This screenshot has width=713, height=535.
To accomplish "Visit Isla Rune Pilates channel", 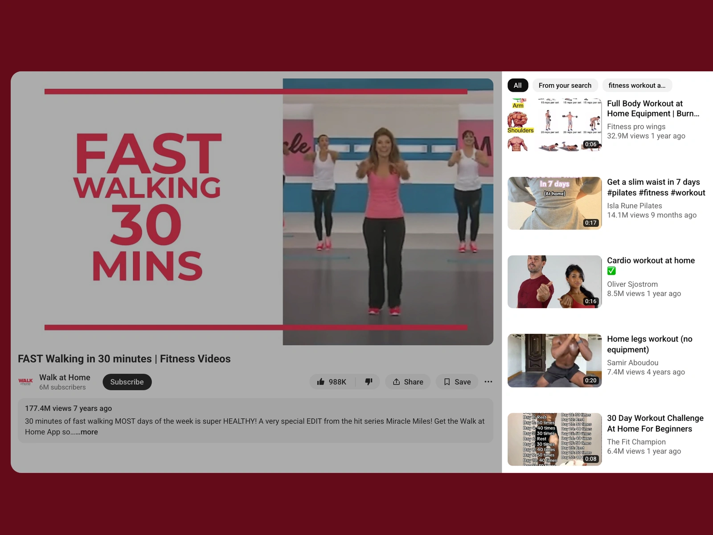I will pos(635,206).
